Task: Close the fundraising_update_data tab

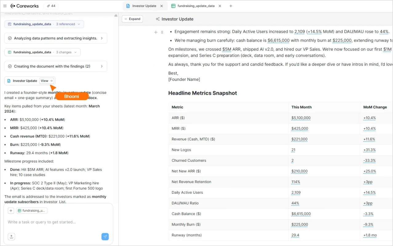Action: tap(220, 6)
